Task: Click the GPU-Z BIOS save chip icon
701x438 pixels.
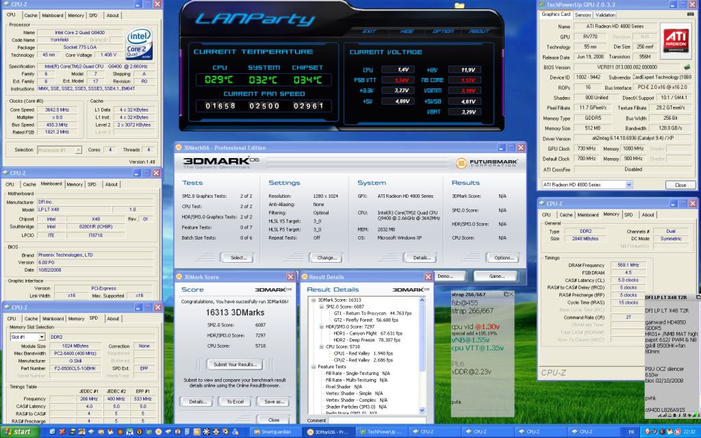Action: click(x=687, y=67)
